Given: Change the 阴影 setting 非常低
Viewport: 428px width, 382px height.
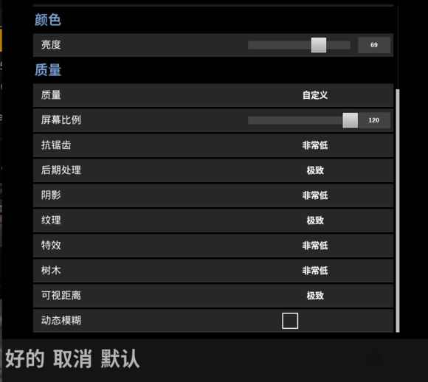Looking at the screenshot, I should click(314, 195).
